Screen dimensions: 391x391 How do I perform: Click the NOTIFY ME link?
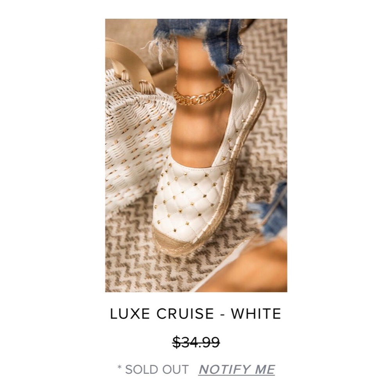click(237, 368)
